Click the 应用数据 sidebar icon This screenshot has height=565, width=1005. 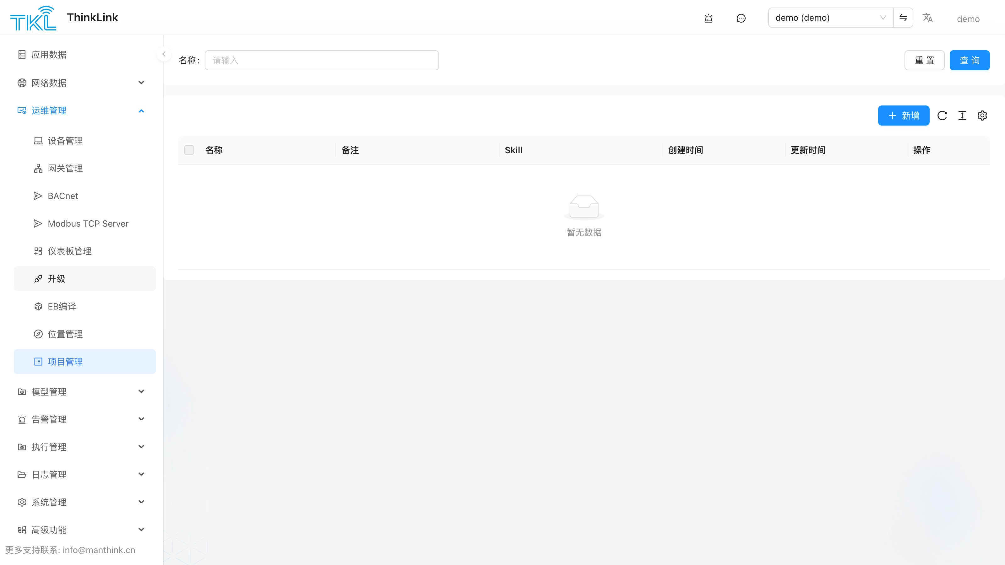tap(22, 55)
